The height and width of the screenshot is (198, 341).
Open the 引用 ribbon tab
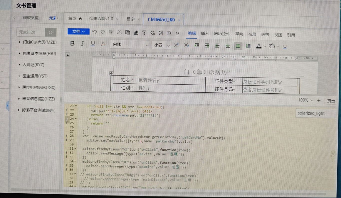291,35
